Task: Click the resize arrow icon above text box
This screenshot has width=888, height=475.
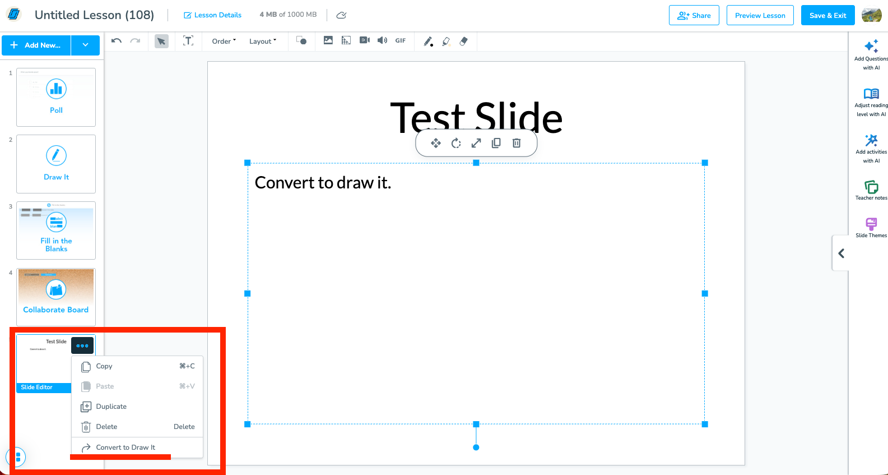Action: [x=476, y=143]
